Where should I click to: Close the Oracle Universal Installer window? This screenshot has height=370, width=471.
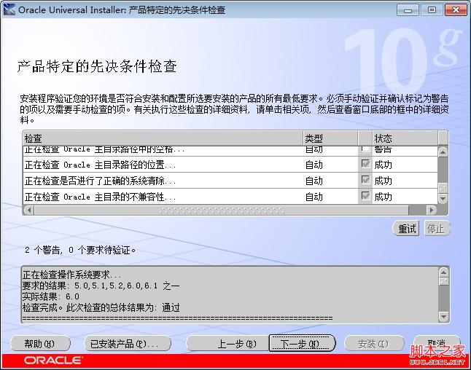click(456, 10)
